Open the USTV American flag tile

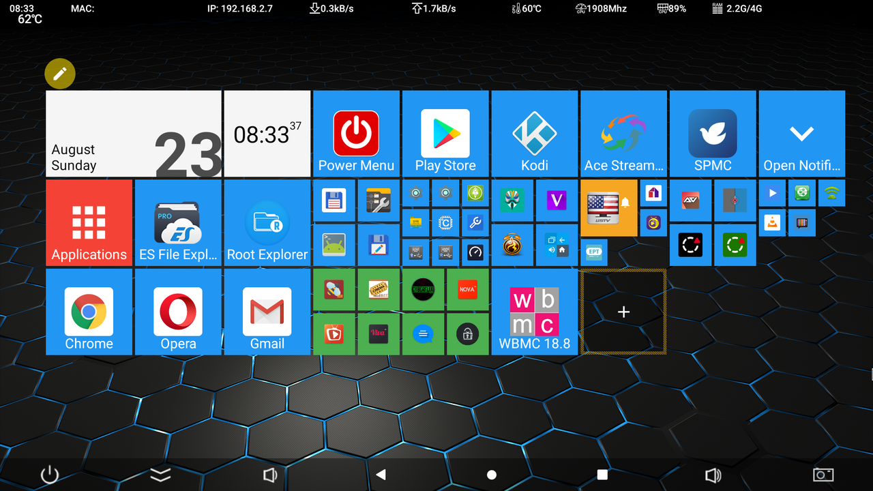click(609, 208)
